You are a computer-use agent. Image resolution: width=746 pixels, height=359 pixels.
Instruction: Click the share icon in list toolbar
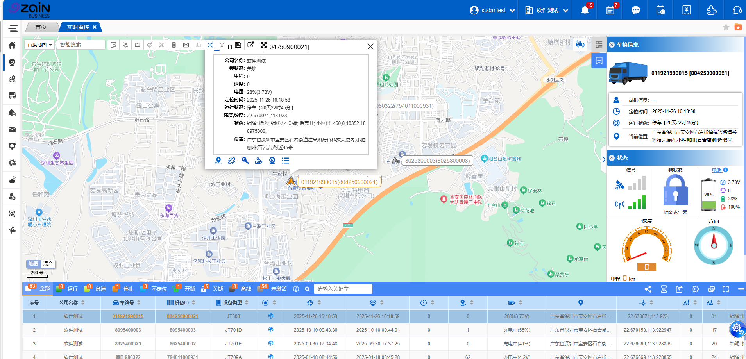point(648,289)
